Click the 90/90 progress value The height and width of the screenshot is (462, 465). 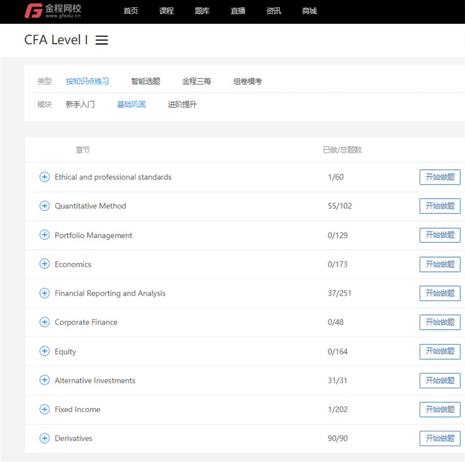point(338,438)
